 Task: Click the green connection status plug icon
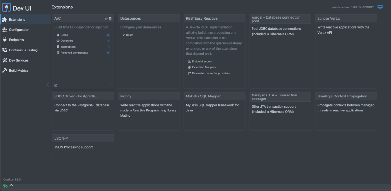click(x=5, y=186)
